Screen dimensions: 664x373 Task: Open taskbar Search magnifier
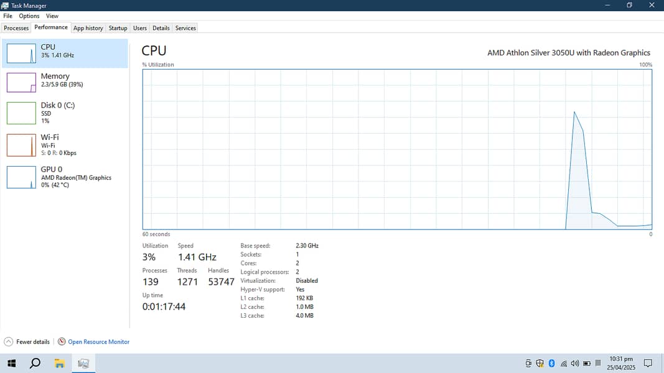point(35,363)
